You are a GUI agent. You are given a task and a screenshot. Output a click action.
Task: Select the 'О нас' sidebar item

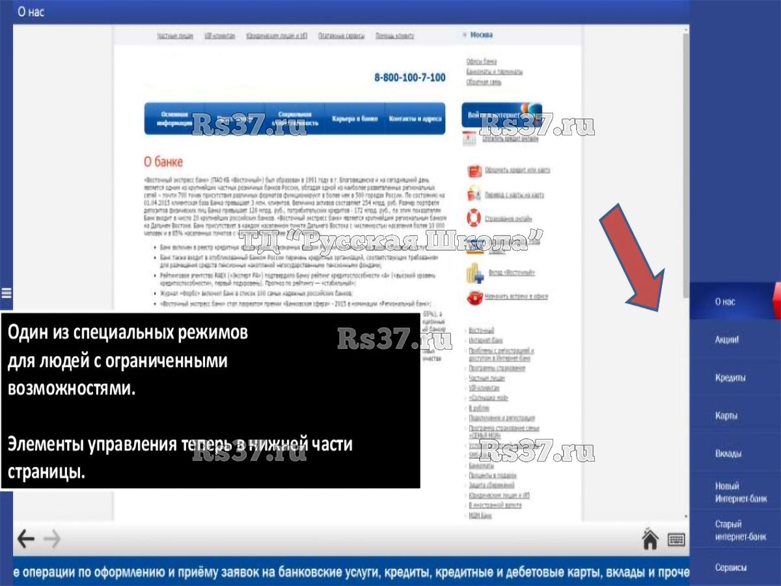735,301
